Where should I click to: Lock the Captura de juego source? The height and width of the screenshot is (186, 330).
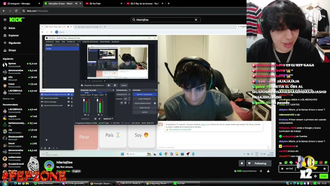pos(72,102)
